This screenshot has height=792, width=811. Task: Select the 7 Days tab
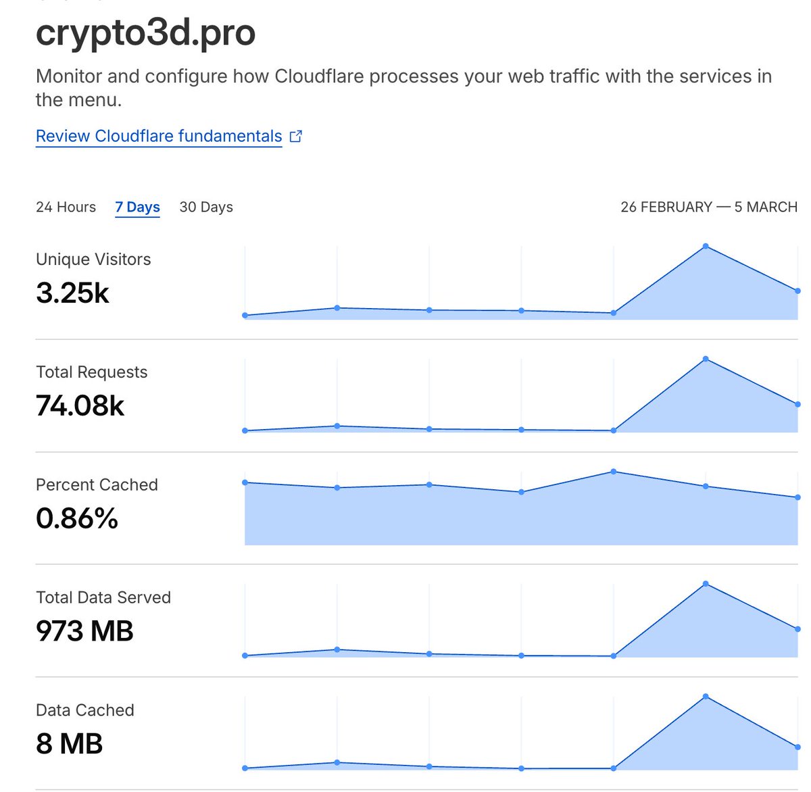click(137, 207)
